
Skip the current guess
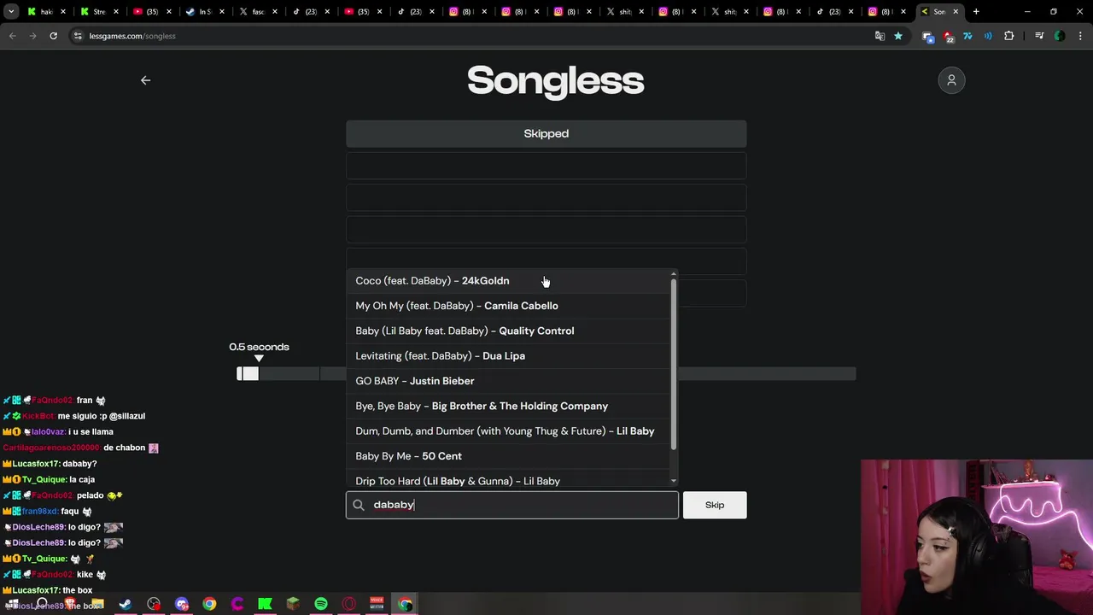coord(715,505)
